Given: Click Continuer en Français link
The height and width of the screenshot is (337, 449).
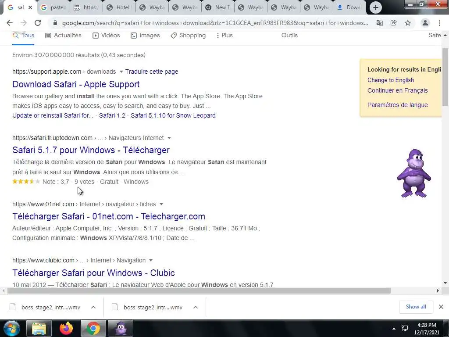Looking at the screenshot, I should pos(397,90).
